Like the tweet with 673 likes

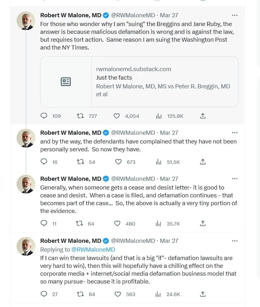[118, 162]
